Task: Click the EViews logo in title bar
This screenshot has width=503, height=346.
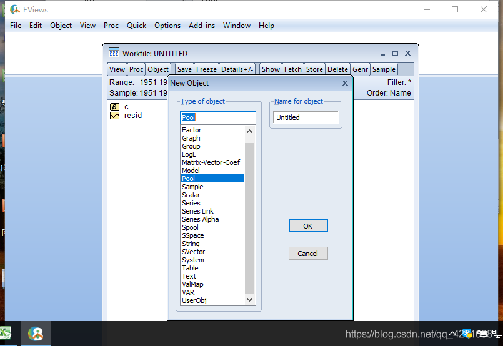Action: [x=15, y=9]
